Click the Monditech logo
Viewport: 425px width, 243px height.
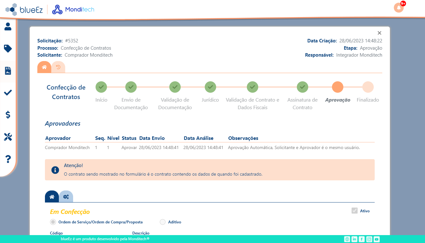click(x=73, y=9)
